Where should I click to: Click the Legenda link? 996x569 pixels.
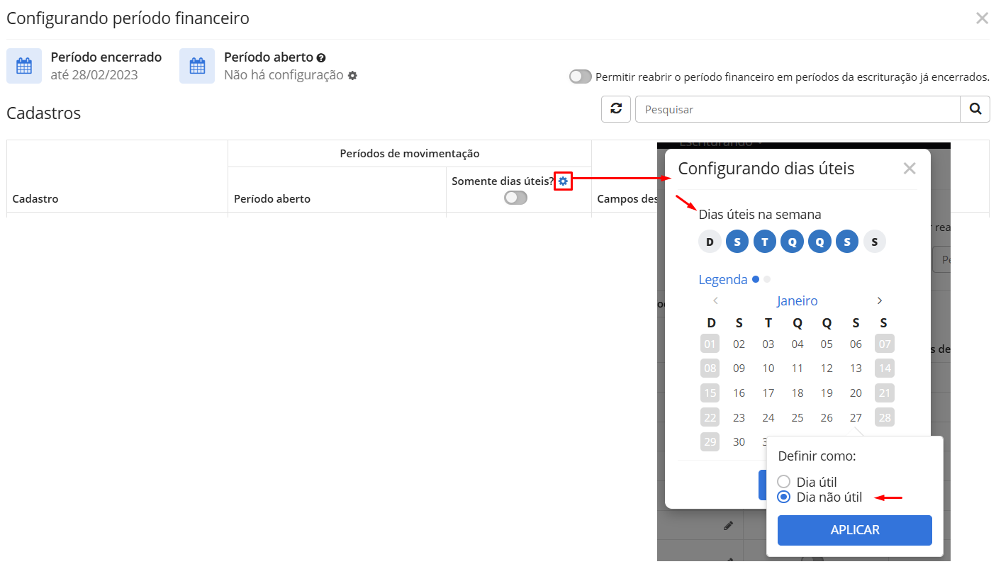[x=723, y=279]
